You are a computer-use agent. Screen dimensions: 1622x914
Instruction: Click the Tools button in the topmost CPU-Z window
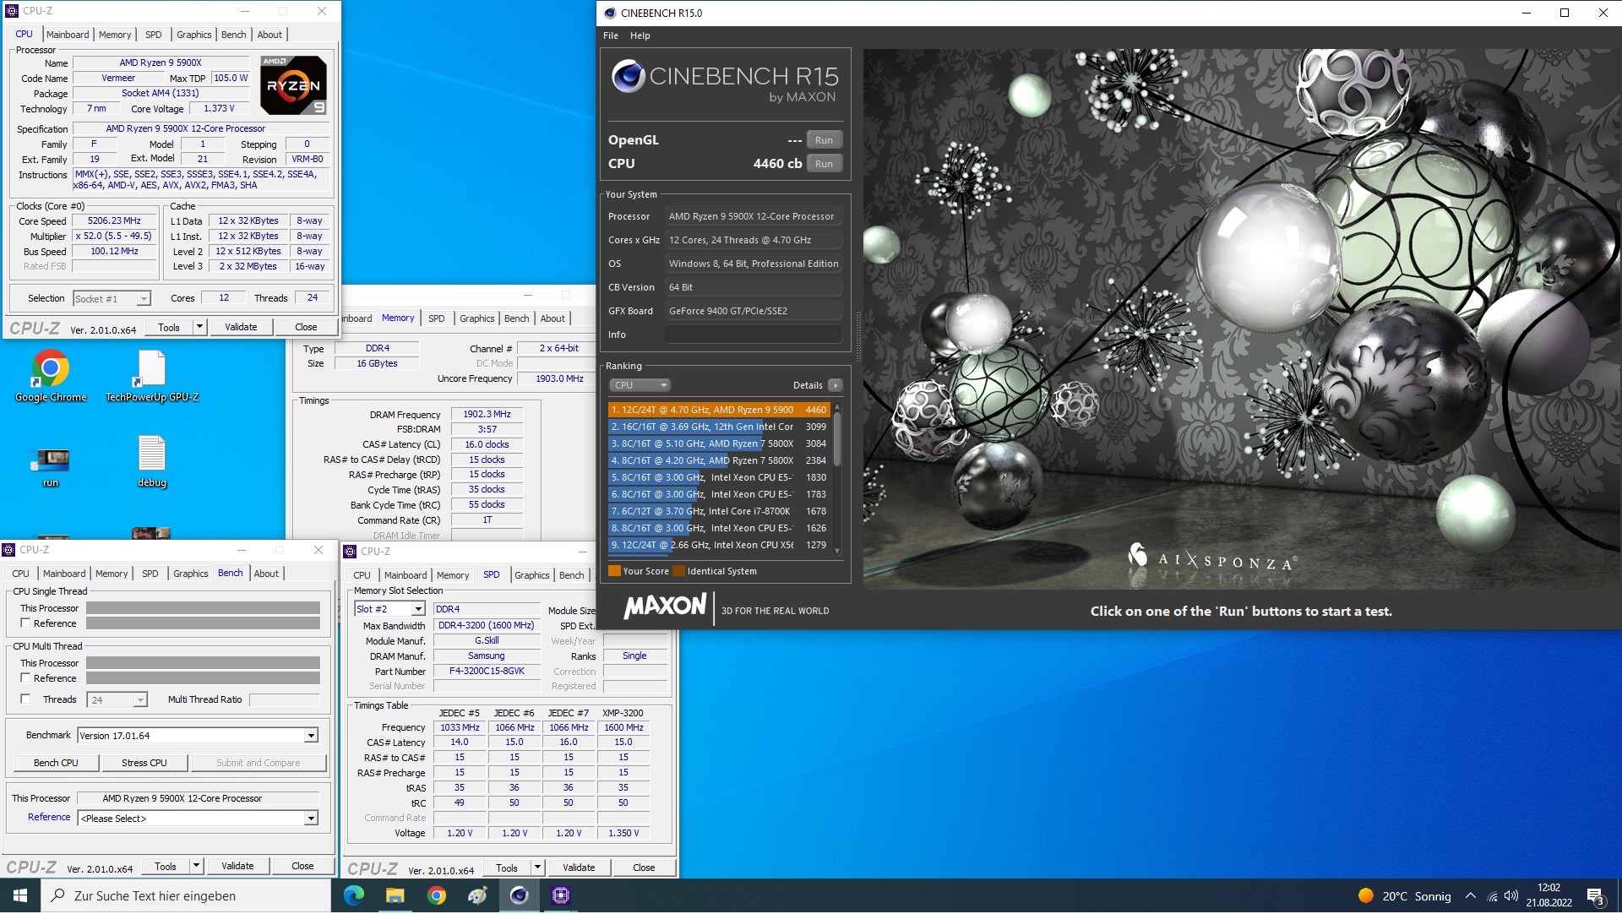coord(169,328)
